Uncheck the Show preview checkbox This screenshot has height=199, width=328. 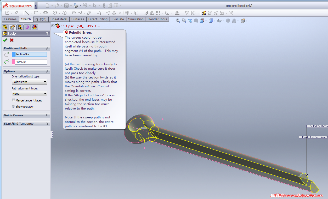click(x=13, y=107)
